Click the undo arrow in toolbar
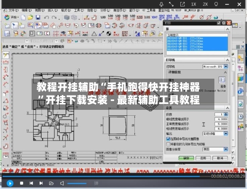Image resolution: width=247 pixels, height=189 pixels. click(46, 17)
